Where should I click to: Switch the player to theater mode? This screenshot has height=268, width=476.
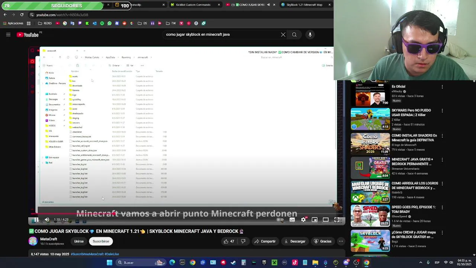[325, 220]
